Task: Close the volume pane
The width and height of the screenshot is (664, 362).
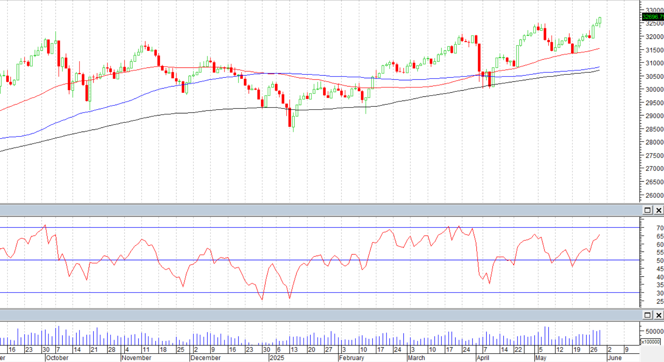Action: click(x=658, y=315)
